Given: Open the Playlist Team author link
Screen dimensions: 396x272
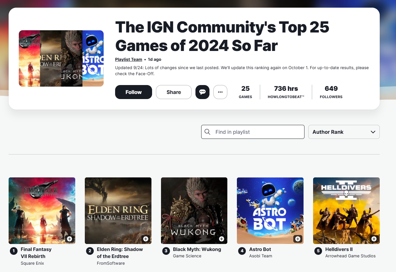Looking at the screenshot, I should coord(128,60).
